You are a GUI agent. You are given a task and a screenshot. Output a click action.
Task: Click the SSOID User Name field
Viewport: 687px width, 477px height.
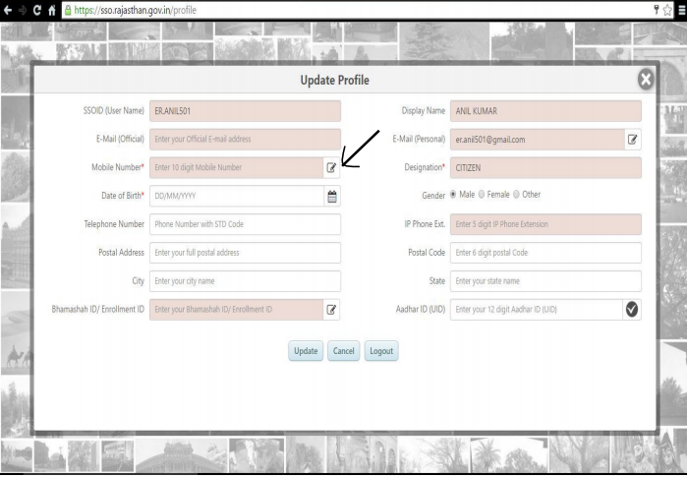245,111
